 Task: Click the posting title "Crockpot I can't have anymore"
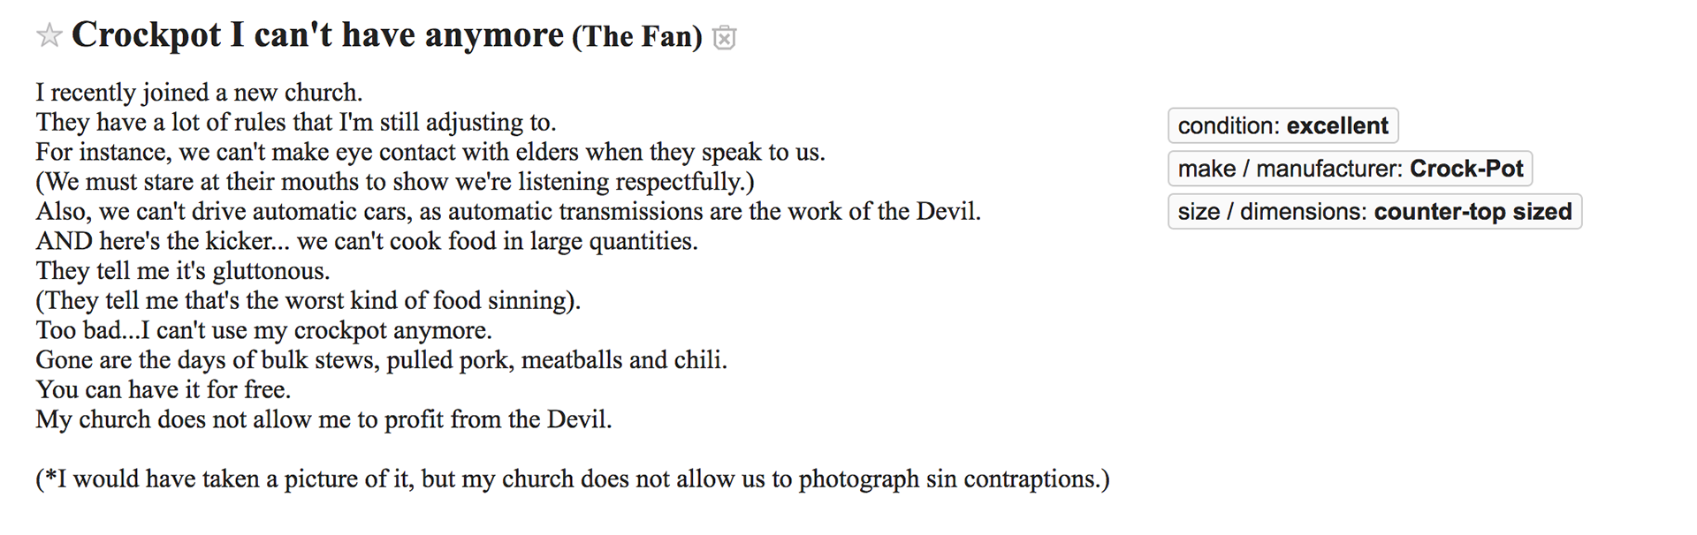[x=317, y=35]
